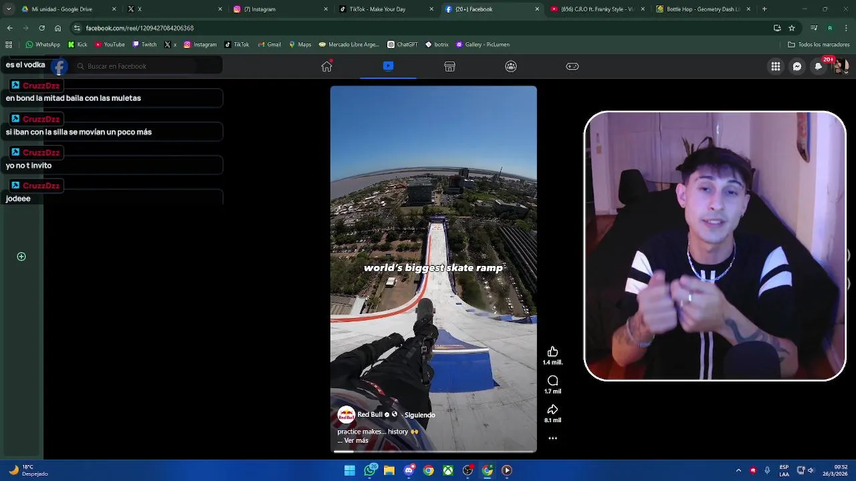The image size is (856, 481).
Task: Toggle the Siguiendo follow status for Red Bull
Action: (420, 415)
